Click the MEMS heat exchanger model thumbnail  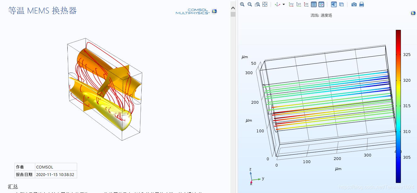pyautogui.click(x=104, y=89)
